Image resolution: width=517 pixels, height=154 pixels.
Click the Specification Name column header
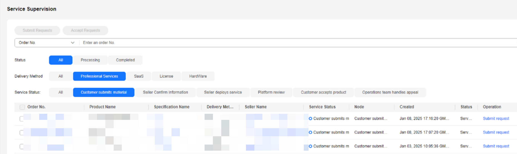[x=172, y=107]
